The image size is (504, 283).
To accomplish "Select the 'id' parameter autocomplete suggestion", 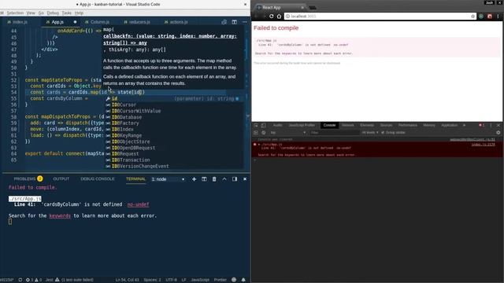I will [174, 98].
